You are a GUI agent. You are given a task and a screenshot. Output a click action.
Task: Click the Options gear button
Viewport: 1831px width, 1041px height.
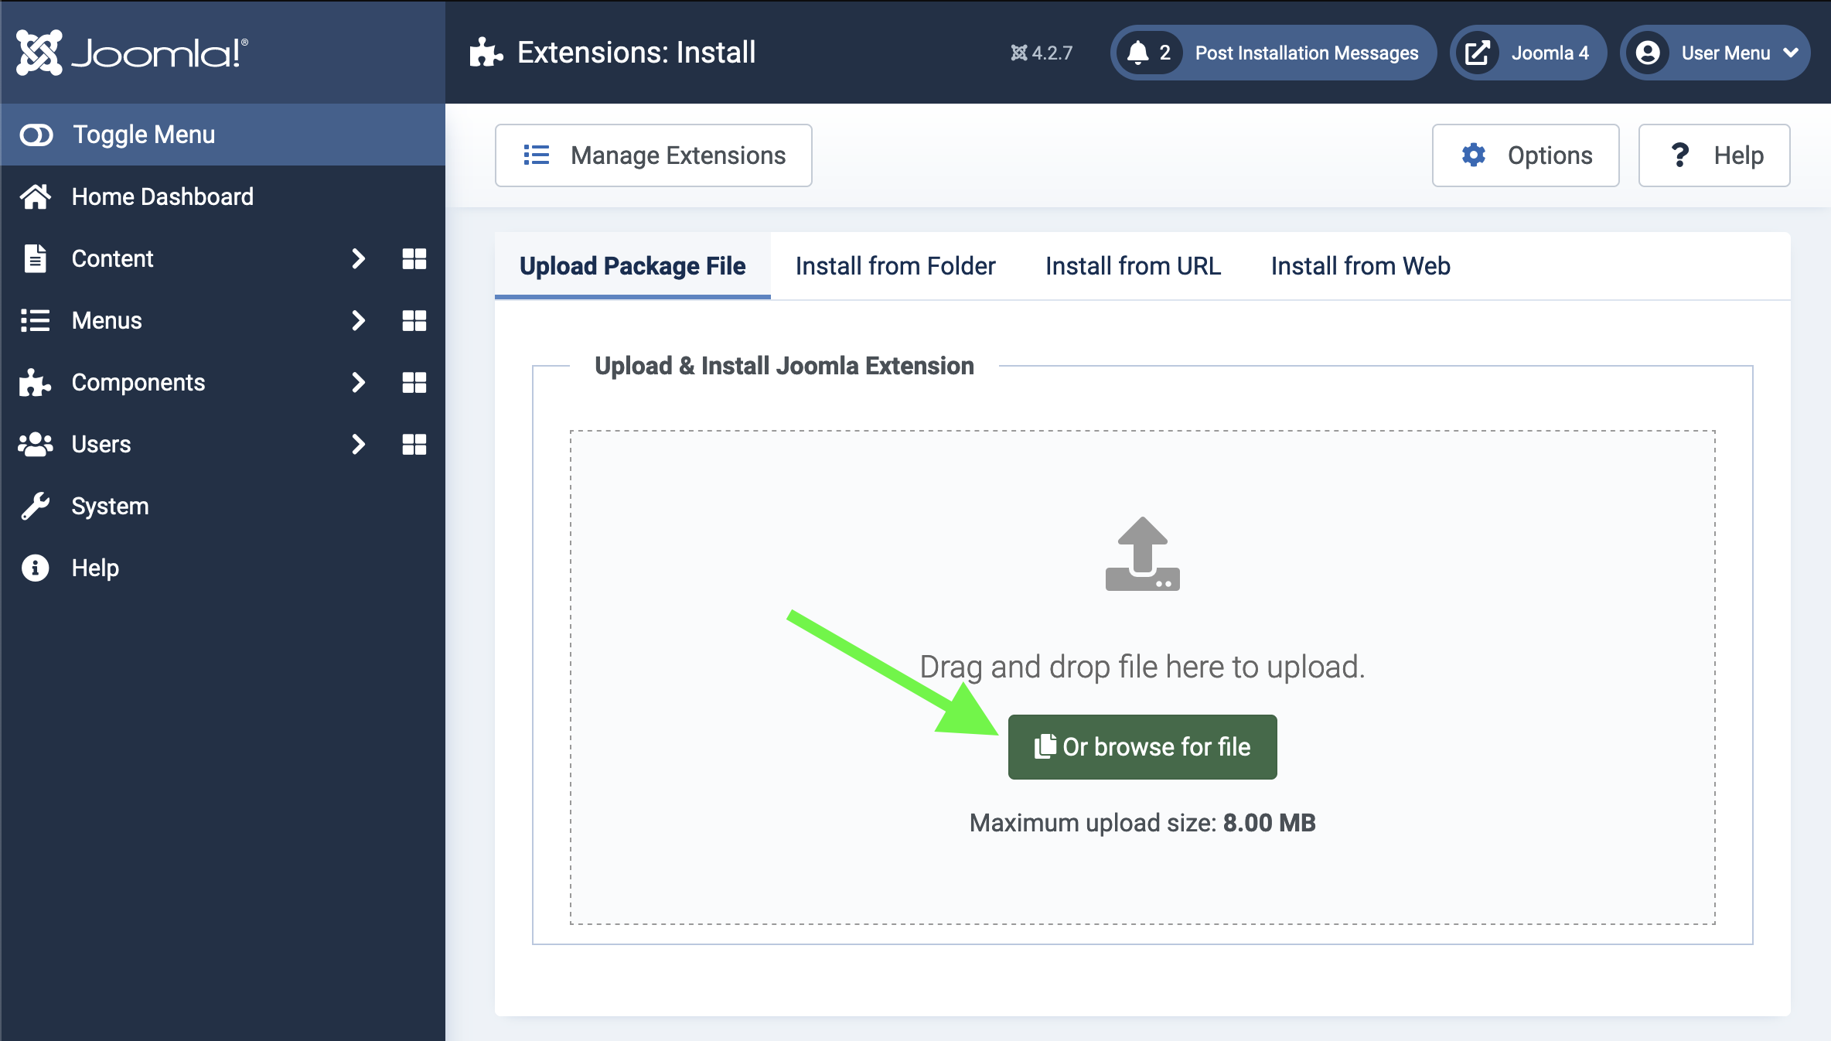tap(1525, 155)
